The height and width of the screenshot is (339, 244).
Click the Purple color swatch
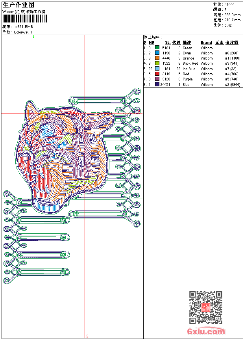pyautogui.click(x=157, y=79)
